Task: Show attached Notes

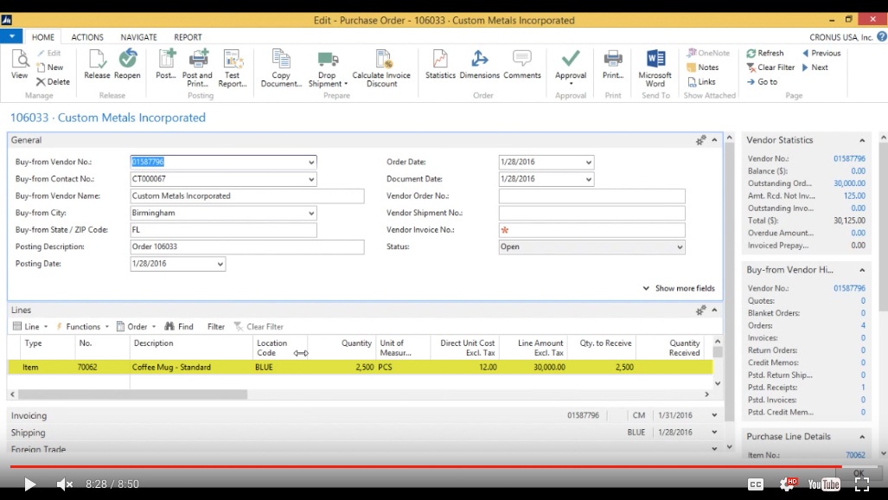Action: [702, 67]
